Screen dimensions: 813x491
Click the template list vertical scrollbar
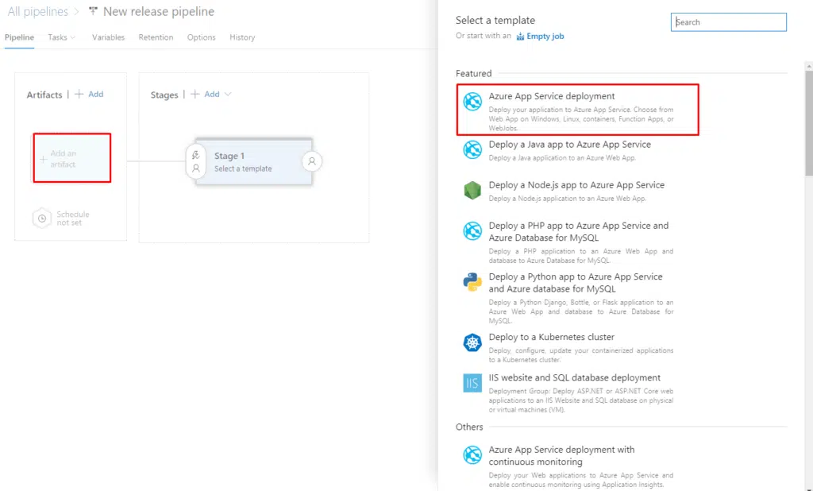coord(809,125)
